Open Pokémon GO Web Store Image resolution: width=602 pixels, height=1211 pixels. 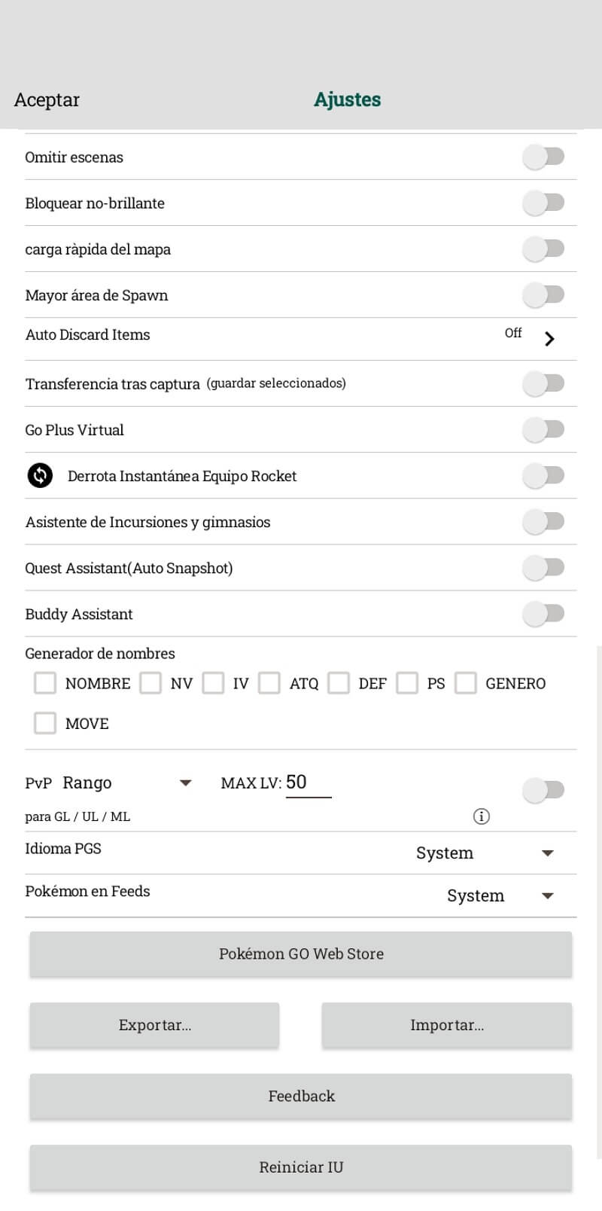301,954
